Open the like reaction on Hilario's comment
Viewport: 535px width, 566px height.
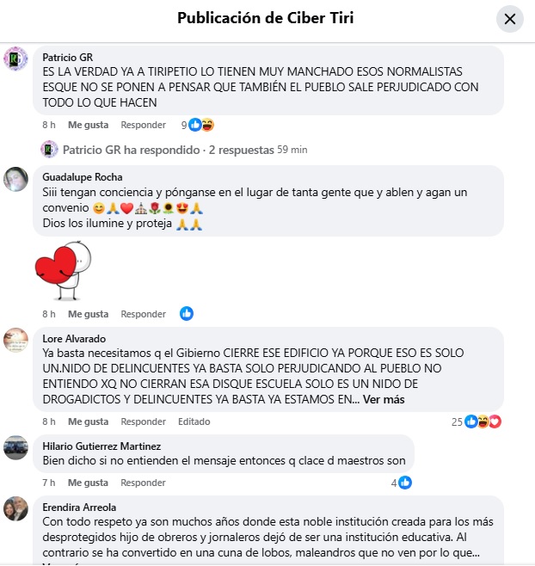coord(402,483)
